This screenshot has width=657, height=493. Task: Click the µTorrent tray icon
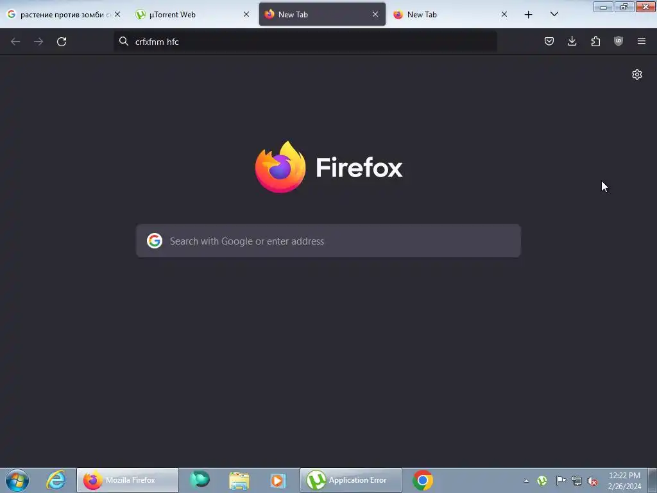click(x=542, y=481)
